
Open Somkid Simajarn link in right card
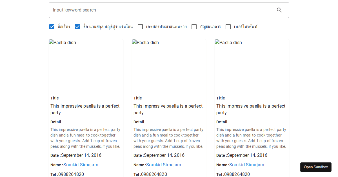tap(247, 165)
